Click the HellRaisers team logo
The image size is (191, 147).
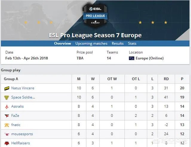click(x=7, y=143)
